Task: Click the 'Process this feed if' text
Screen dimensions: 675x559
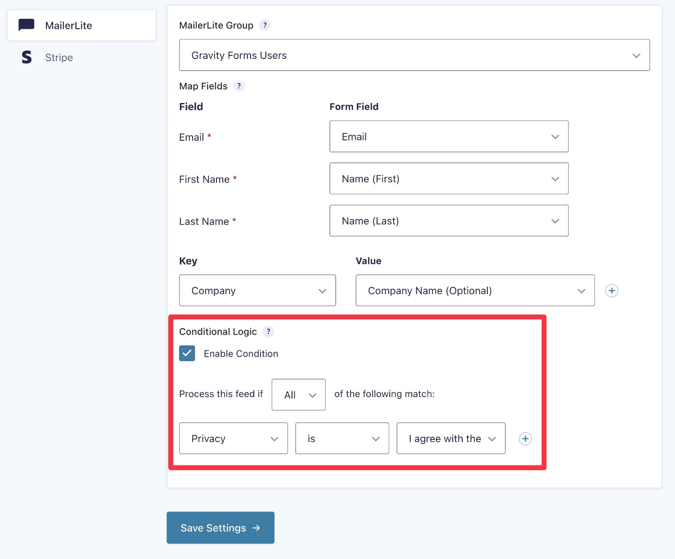Action: 221,394
